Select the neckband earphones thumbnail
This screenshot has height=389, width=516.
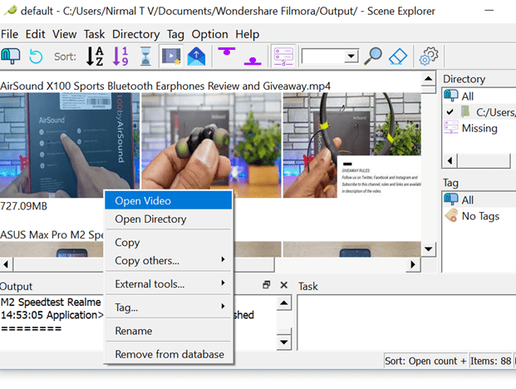tap(351, 145)
